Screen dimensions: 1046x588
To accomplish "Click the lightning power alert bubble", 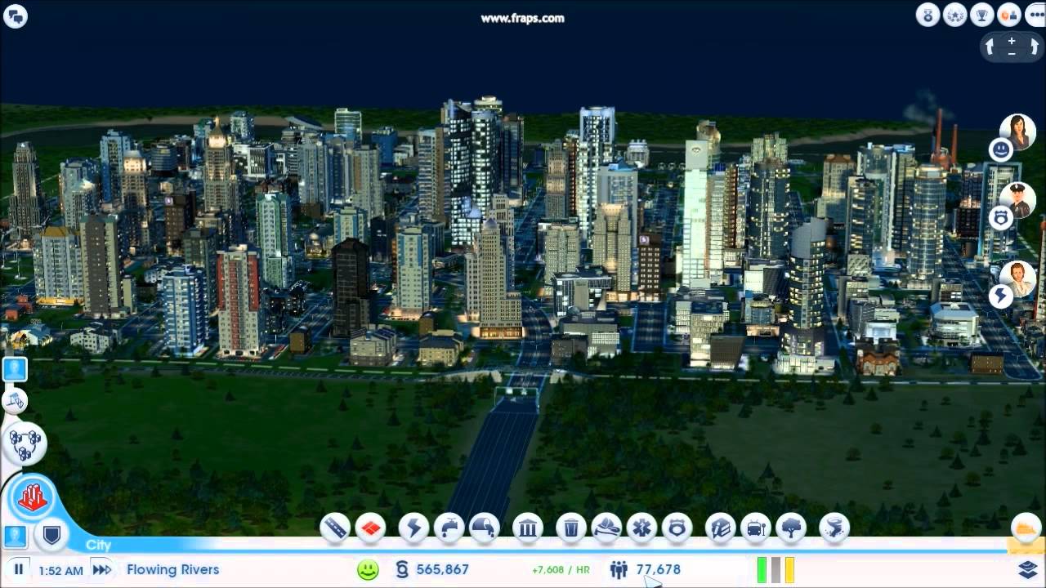I will pos(1001,296).
